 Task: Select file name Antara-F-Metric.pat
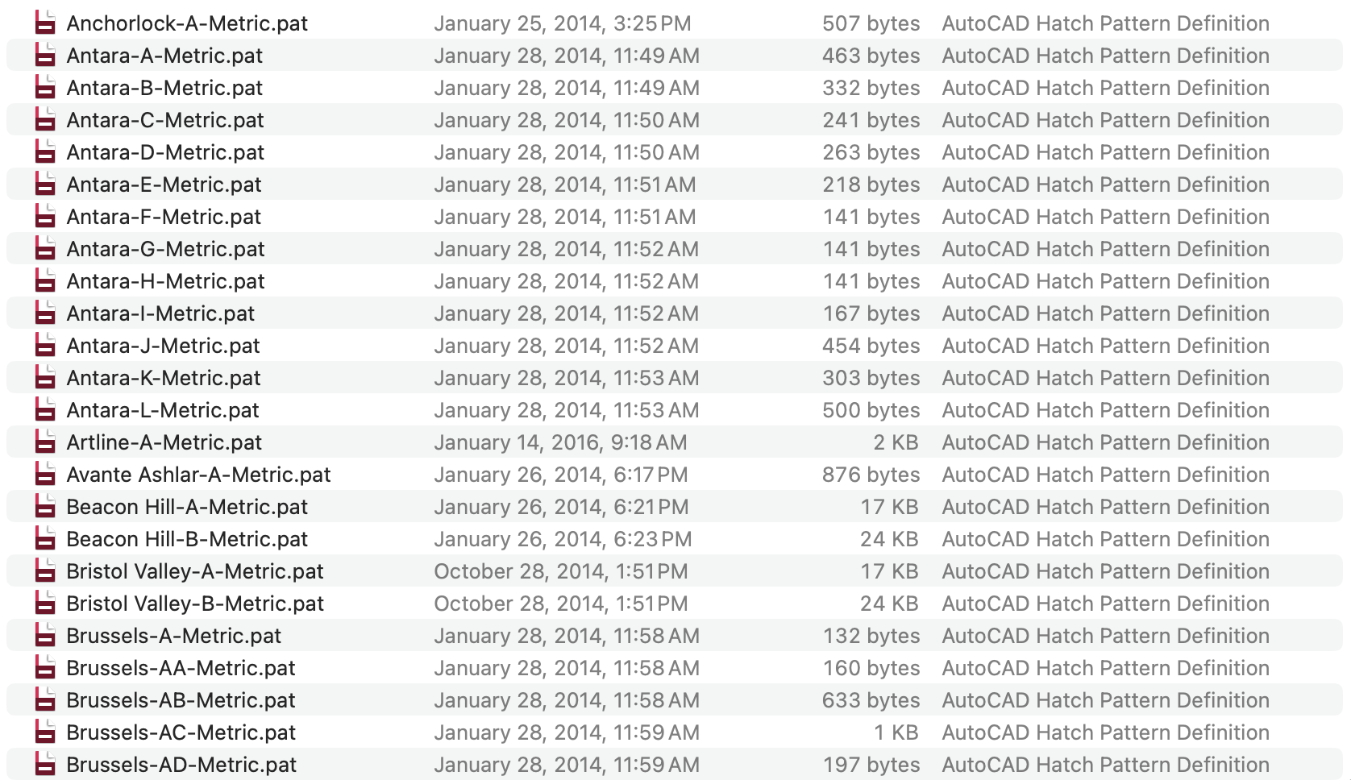164,217
